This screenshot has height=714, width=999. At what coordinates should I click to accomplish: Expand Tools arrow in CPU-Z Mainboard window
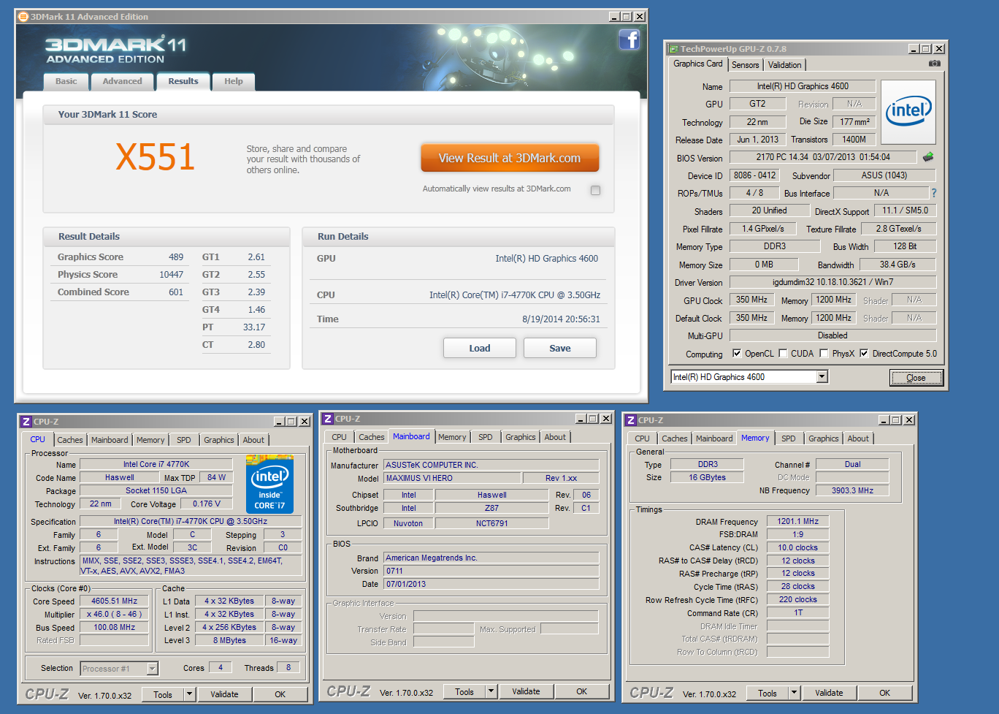(491, 691)
